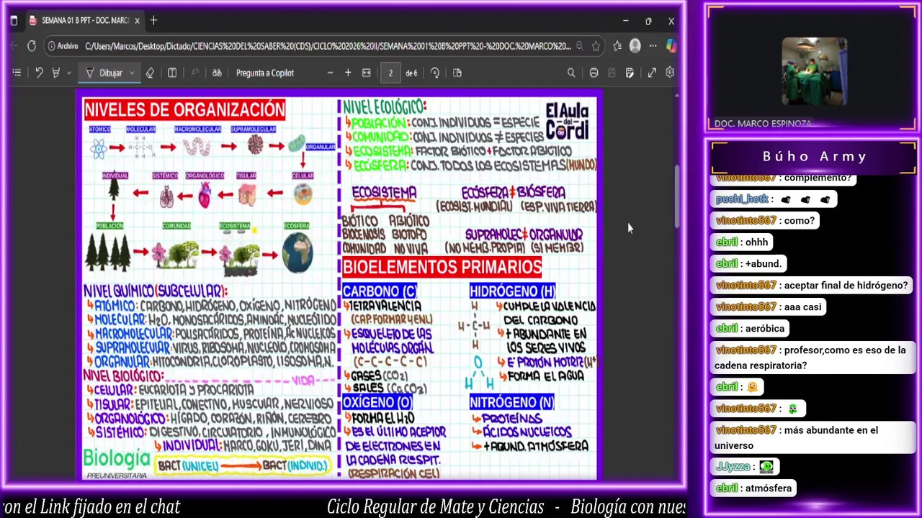Click the save as icon

point(630,73)
